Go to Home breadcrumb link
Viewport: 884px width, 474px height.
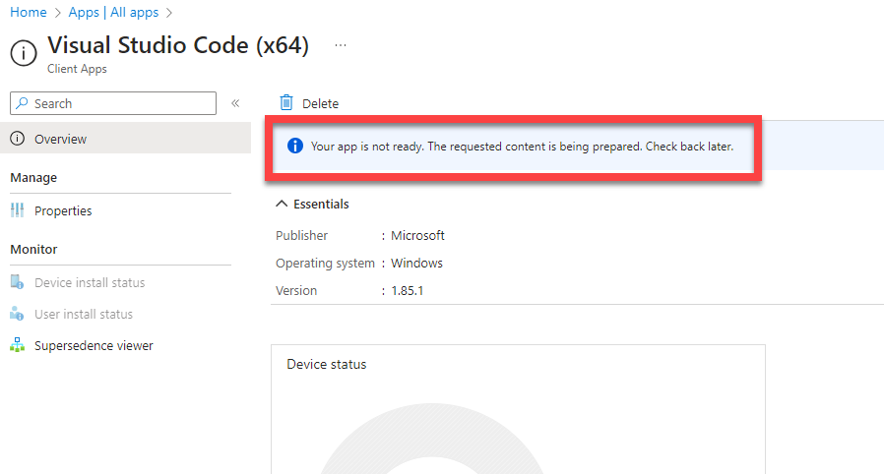coord(29,13)
